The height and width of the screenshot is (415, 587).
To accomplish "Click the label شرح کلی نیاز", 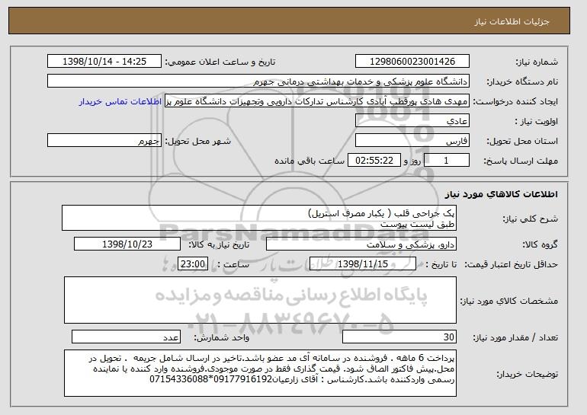I will click(530, 219).
